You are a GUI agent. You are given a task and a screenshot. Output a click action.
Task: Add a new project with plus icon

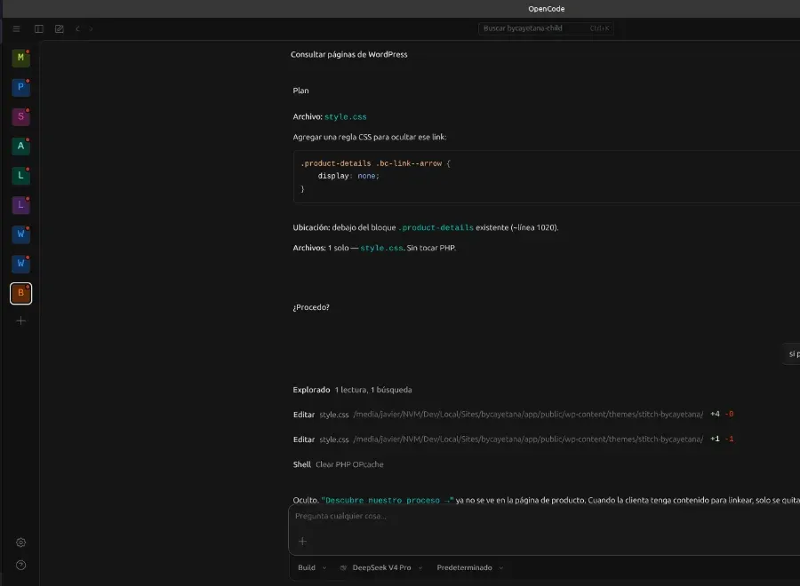click(x=21, y=321)
